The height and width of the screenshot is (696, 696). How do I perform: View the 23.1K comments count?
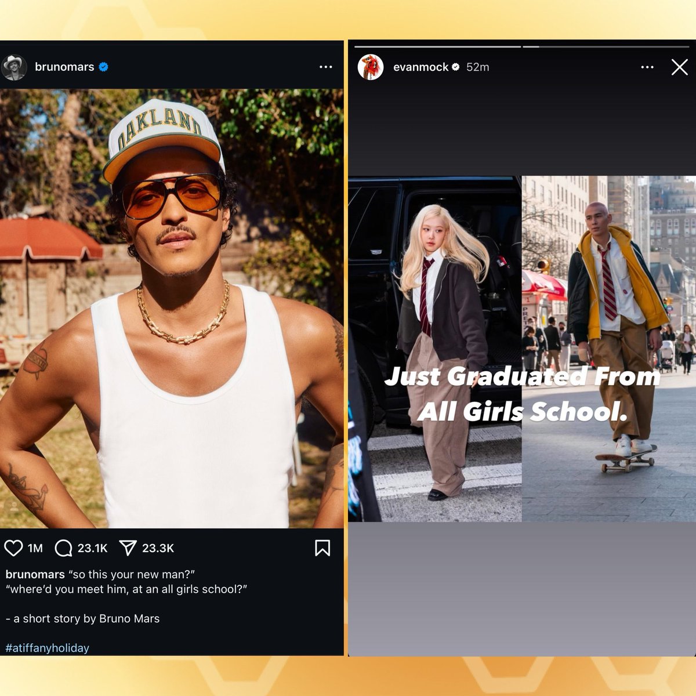point(93,548)
